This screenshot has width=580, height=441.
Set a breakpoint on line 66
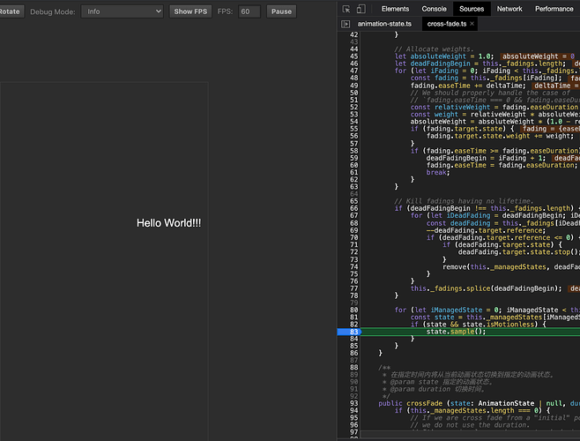[354, 208]
